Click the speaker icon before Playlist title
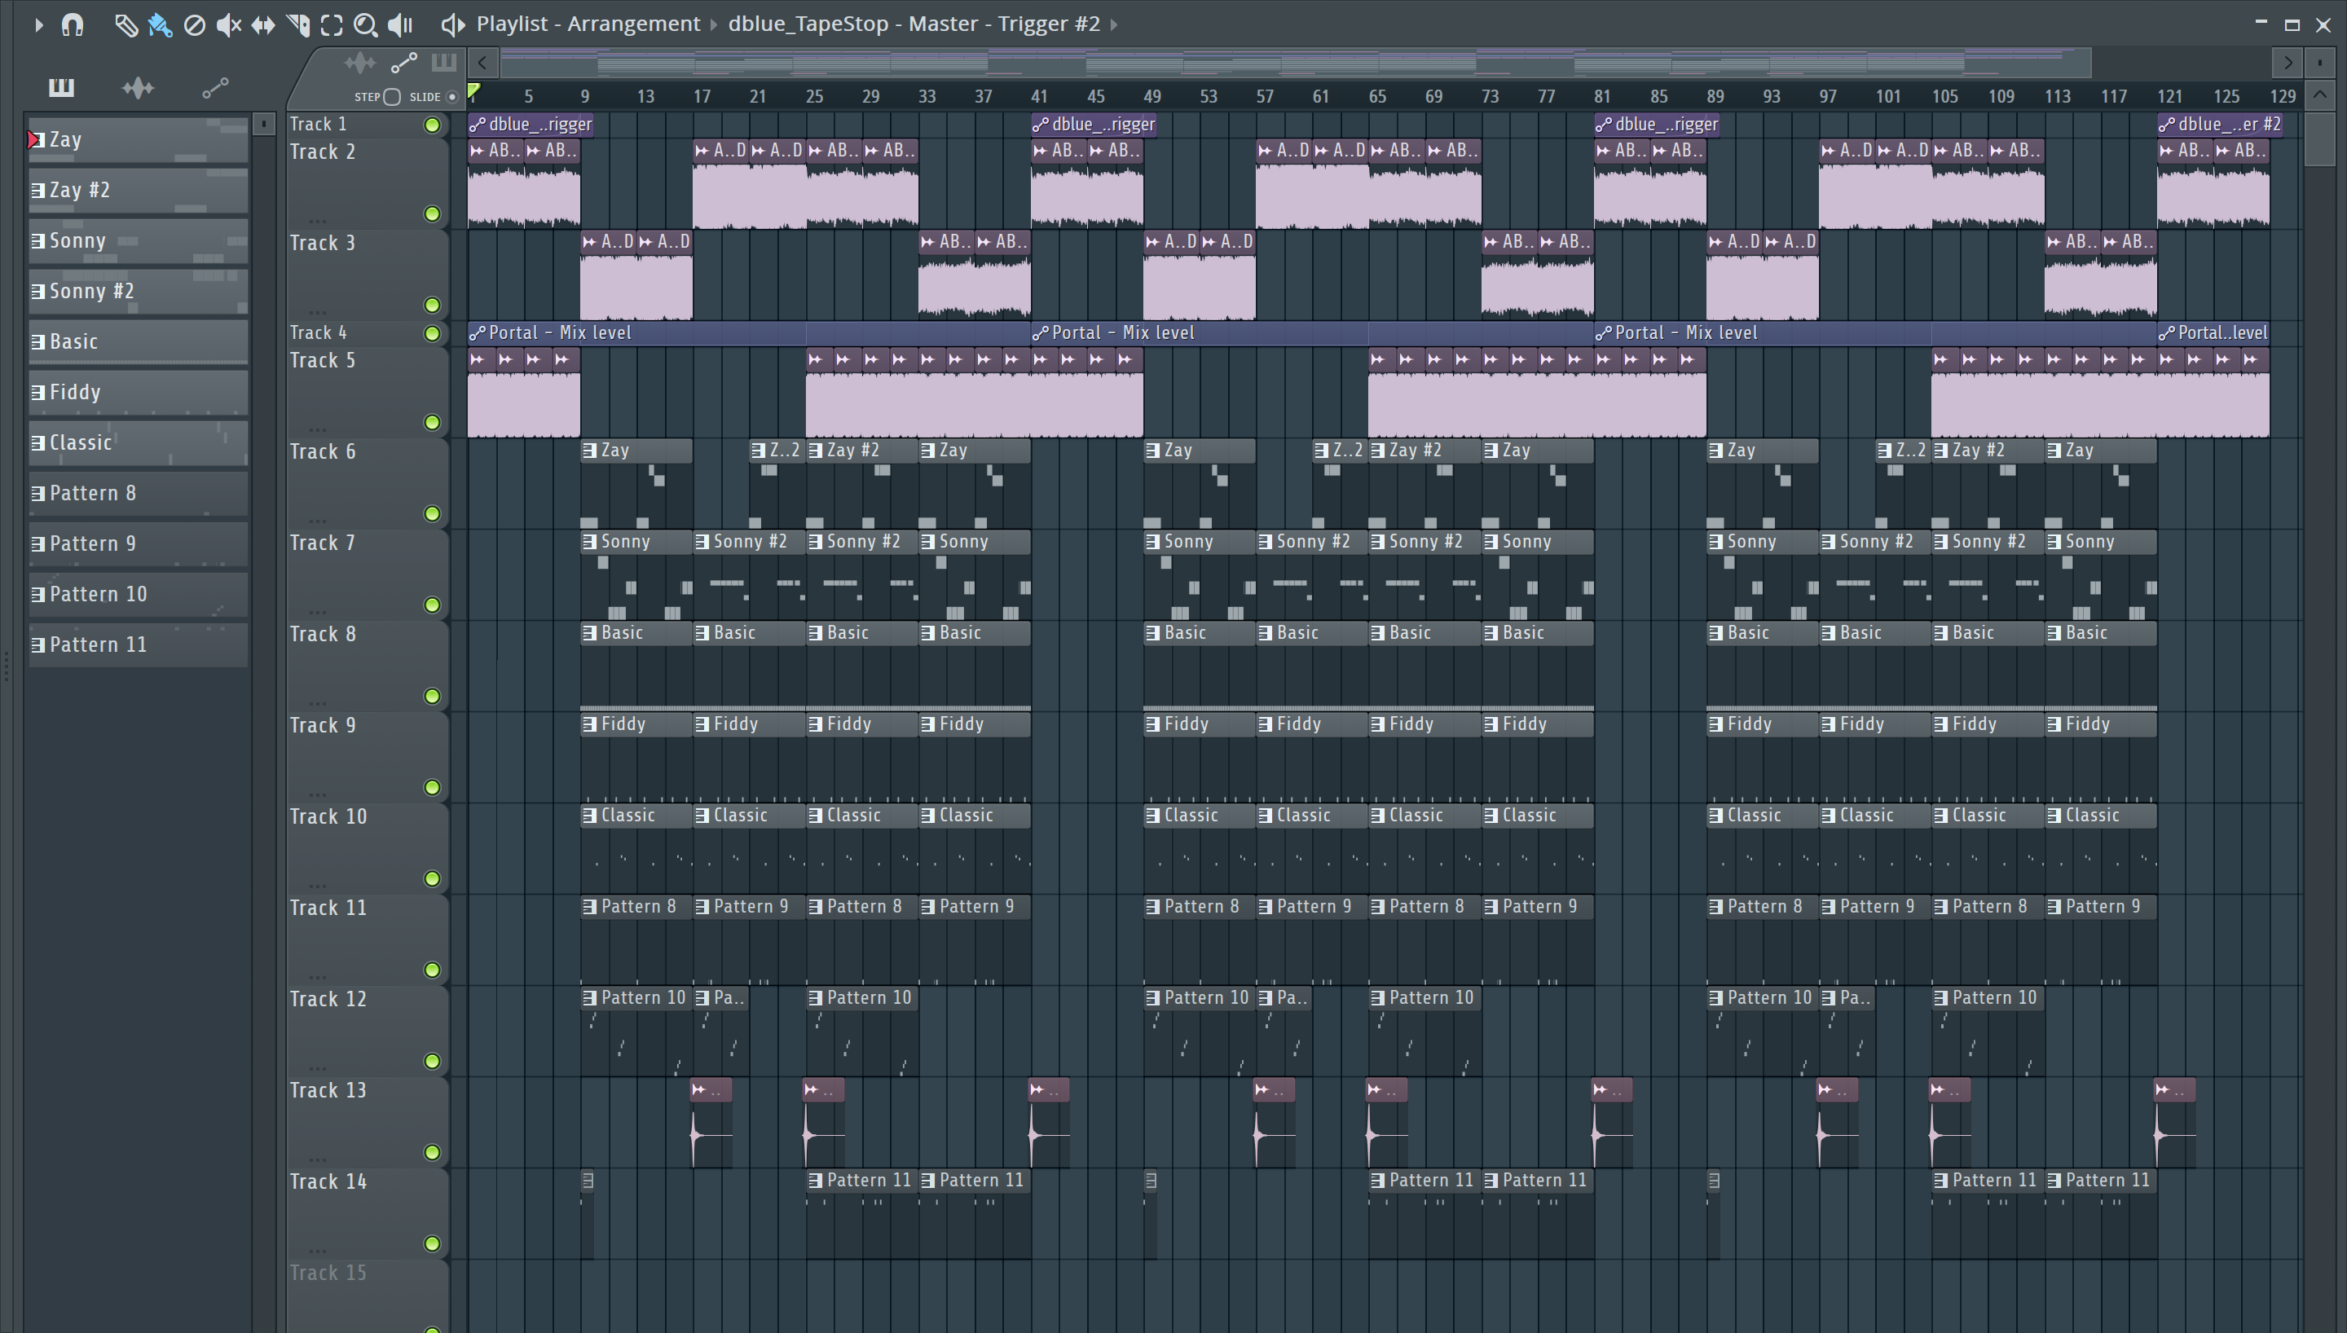The width and height of the screenshot is (2347, 1333). [452, 24]
